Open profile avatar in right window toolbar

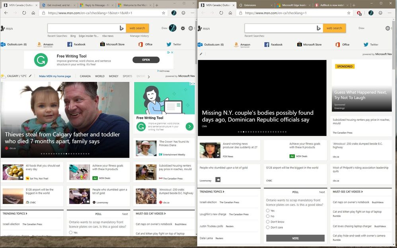[371, 13]
